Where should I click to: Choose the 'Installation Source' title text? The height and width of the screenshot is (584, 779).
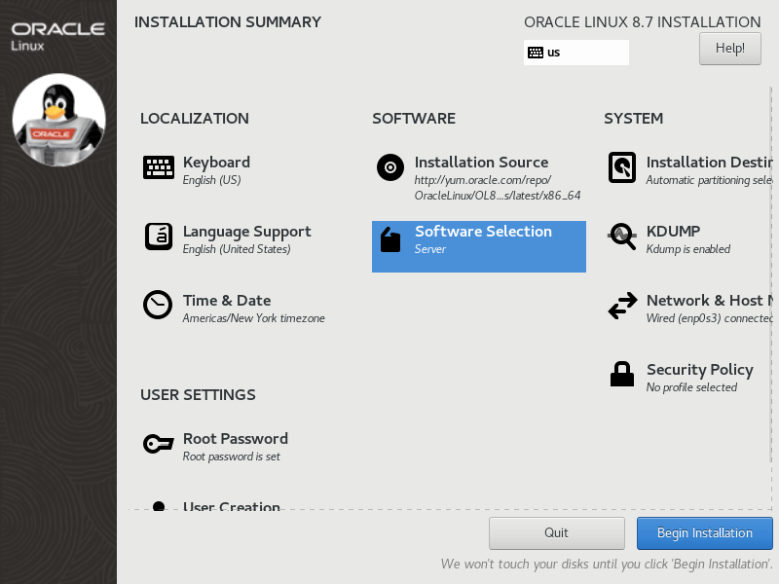point(481,163)
